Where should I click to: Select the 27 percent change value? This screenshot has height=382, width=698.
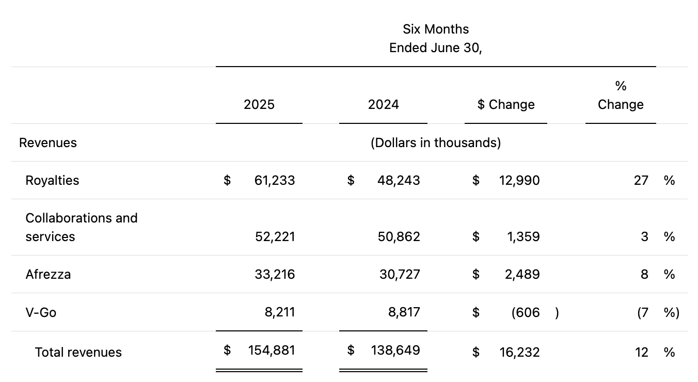(x=642, y=180)
